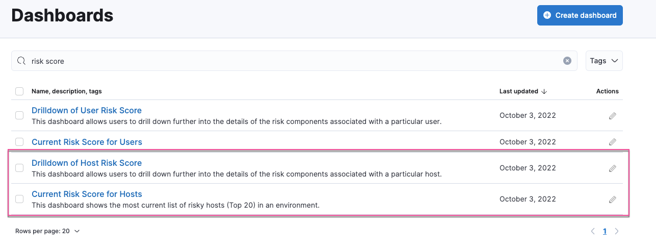
Task: Edit the Current Risk Score for Hosts dashboard
Action: point(612,200)
